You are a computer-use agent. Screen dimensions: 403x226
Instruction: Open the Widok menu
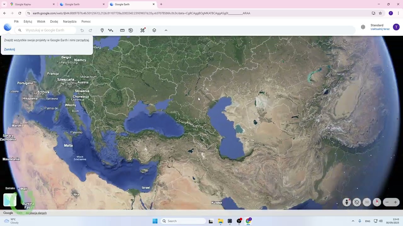41,22
